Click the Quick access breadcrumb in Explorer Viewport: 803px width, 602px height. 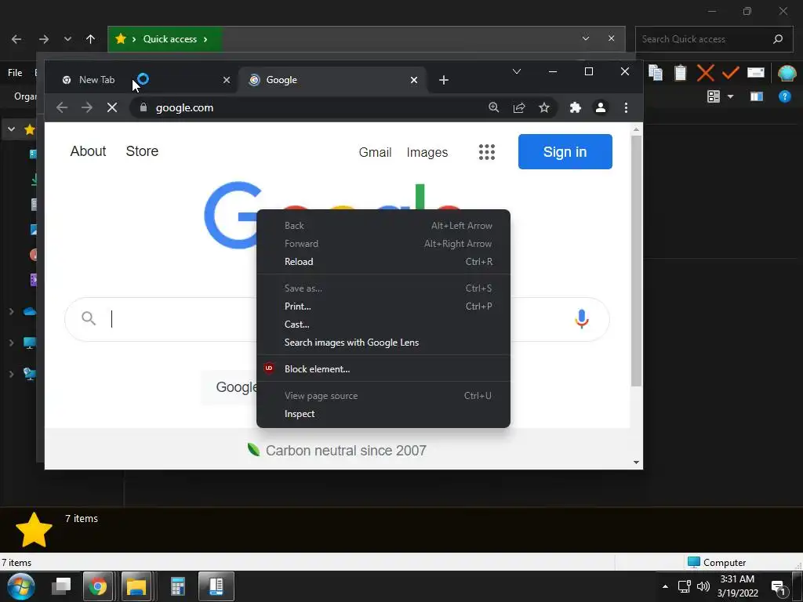169,39
